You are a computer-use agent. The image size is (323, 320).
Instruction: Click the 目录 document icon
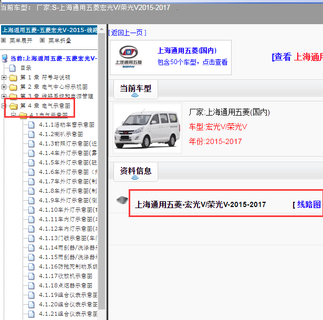coord(13,68)
